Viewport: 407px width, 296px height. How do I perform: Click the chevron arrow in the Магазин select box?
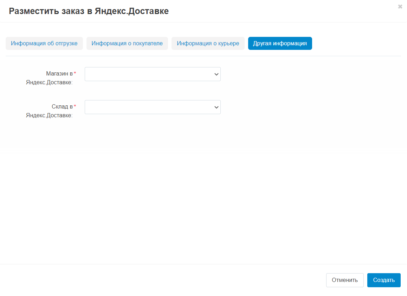pyautogui.click(x=216, y=74)
